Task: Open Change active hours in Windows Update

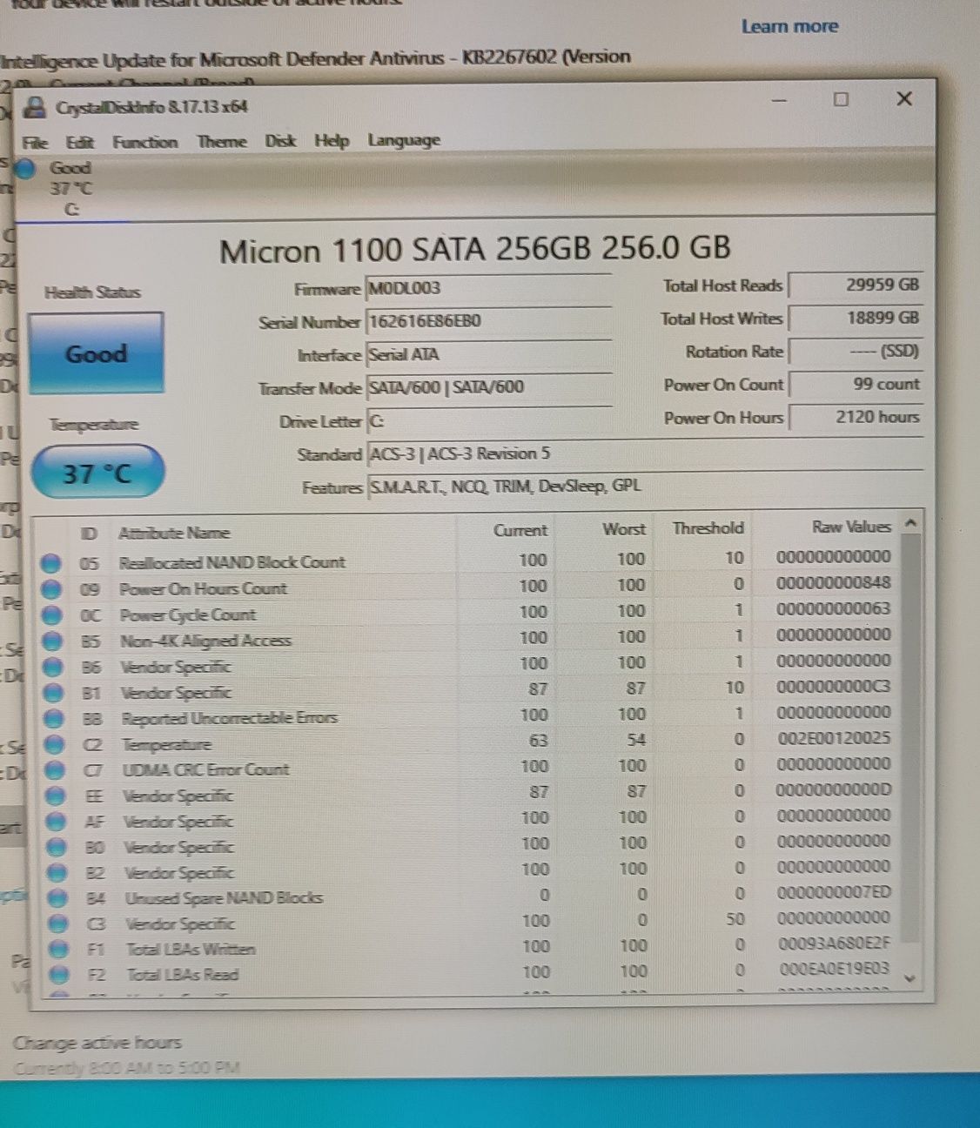Action: click(x=97, y=1043)
